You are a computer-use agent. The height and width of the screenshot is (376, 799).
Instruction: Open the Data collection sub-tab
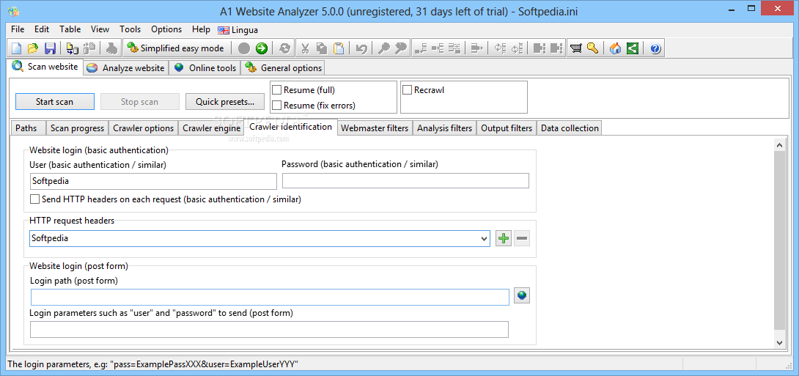tap(570, 128)
